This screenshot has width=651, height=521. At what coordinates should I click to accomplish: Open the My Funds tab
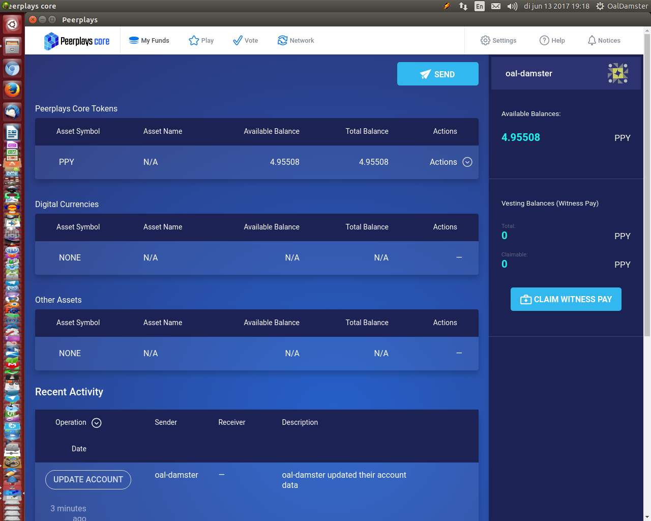(x=149, y=41)
